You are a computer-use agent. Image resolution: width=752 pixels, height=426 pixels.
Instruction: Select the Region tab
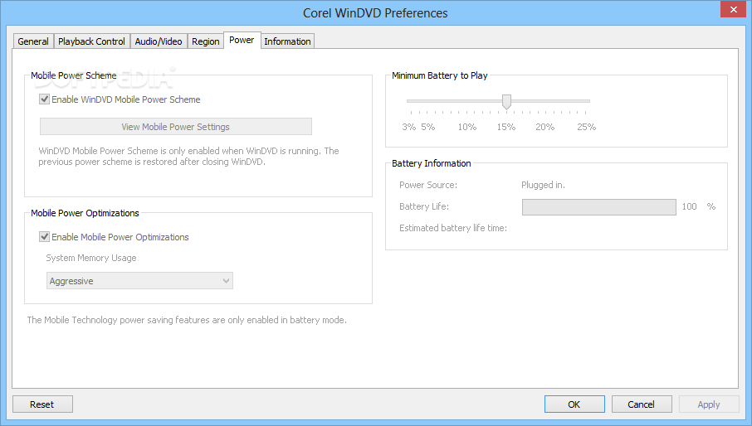click(x=205, y=41)
